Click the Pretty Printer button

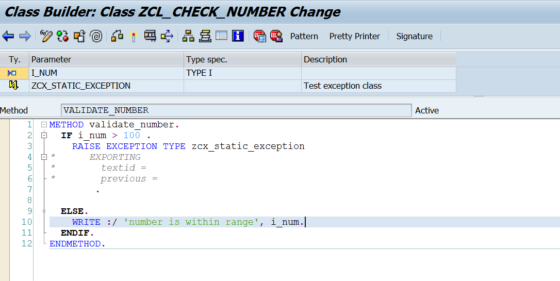click(355, 36)
